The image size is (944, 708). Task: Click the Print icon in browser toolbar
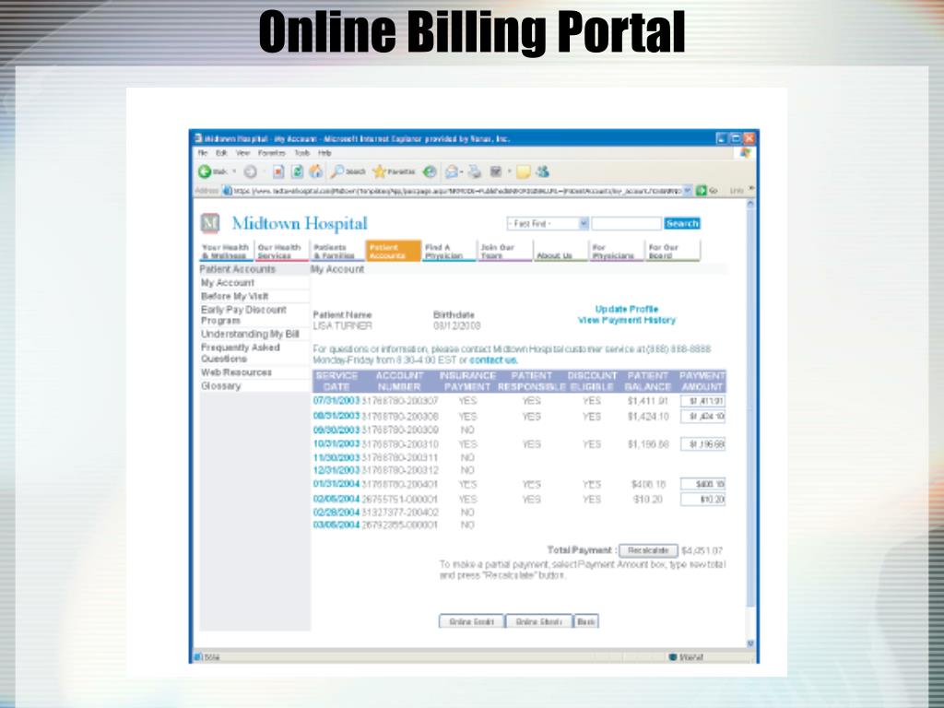475,172
